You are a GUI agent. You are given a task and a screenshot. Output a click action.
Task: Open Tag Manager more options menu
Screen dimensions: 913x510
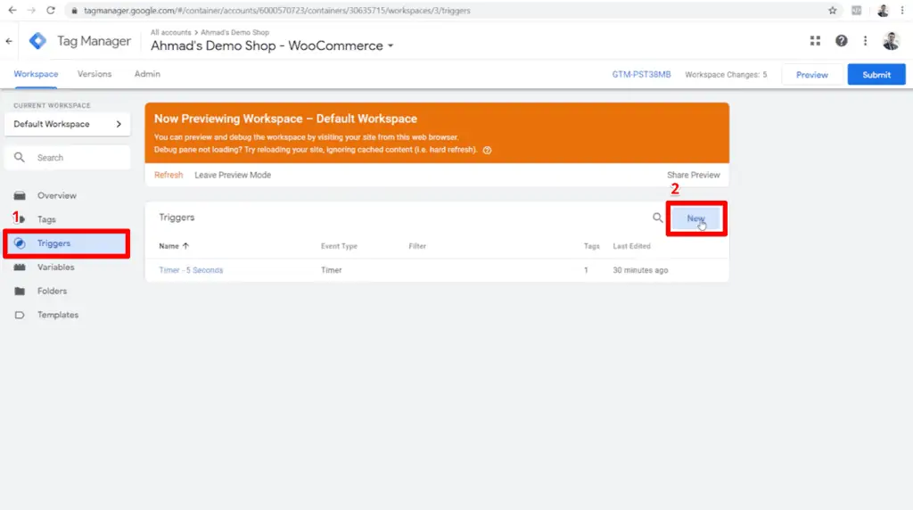coord(865,41)
